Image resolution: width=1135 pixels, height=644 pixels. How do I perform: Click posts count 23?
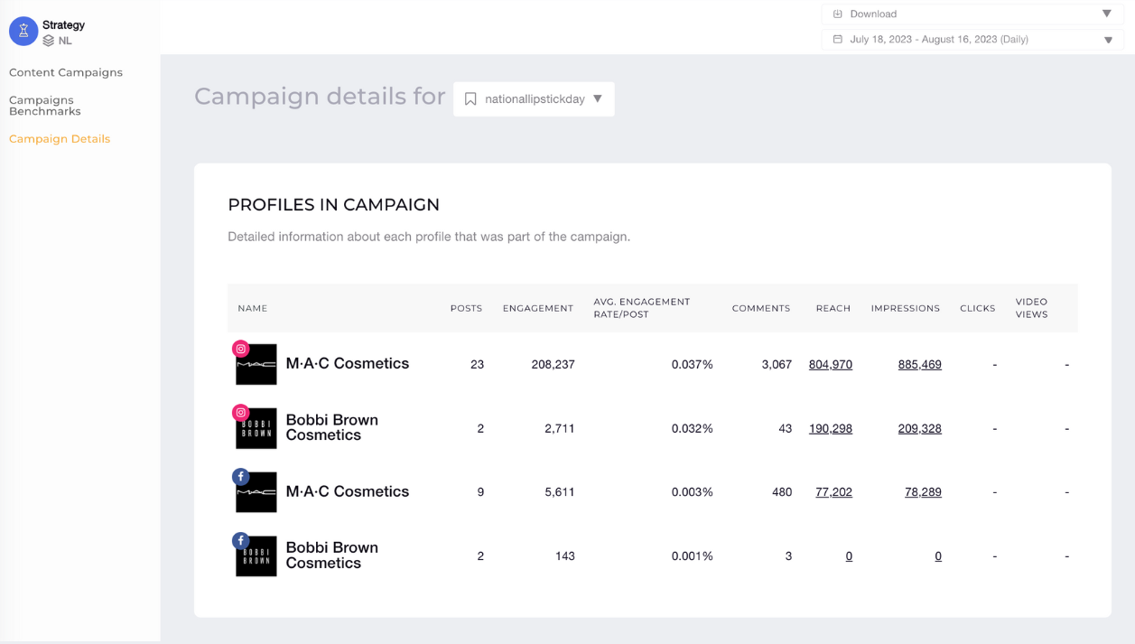(x=478, y=365)
